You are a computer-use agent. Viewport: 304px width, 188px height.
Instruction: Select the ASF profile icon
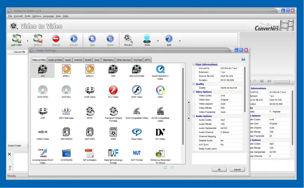(43, 111)
